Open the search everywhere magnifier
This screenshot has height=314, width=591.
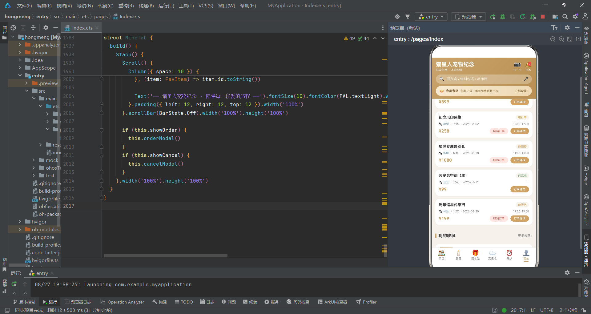[x=565, y=17]
